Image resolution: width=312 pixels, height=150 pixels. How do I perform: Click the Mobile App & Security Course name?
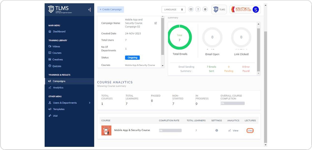click(x=132, y=130)
